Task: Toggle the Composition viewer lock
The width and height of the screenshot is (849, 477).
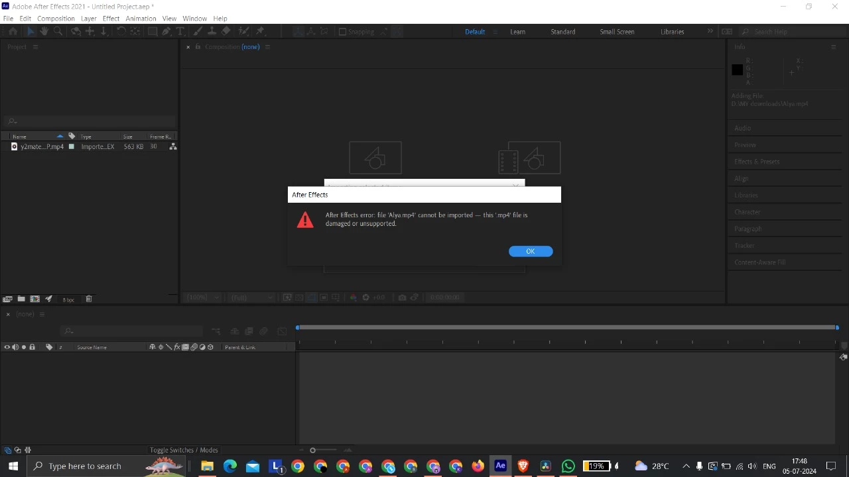Action: click(x=198, y=47)
